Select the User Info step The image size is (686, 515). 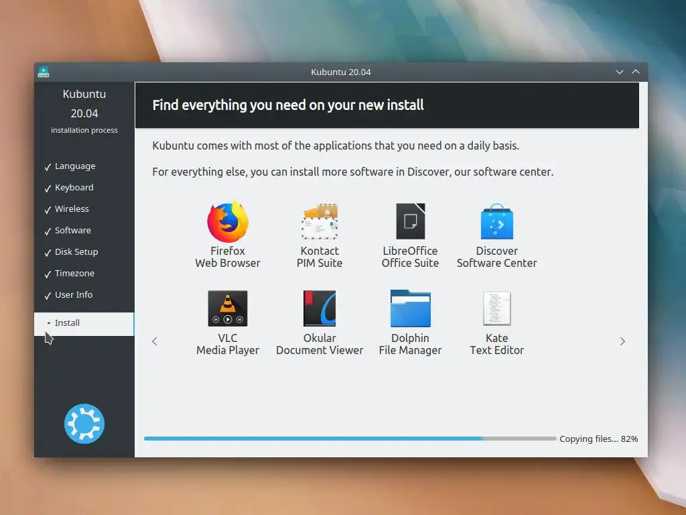pyautogui.click(x=69, y=295)
